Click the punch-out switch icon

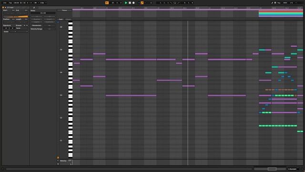click(x=178, y=3)
